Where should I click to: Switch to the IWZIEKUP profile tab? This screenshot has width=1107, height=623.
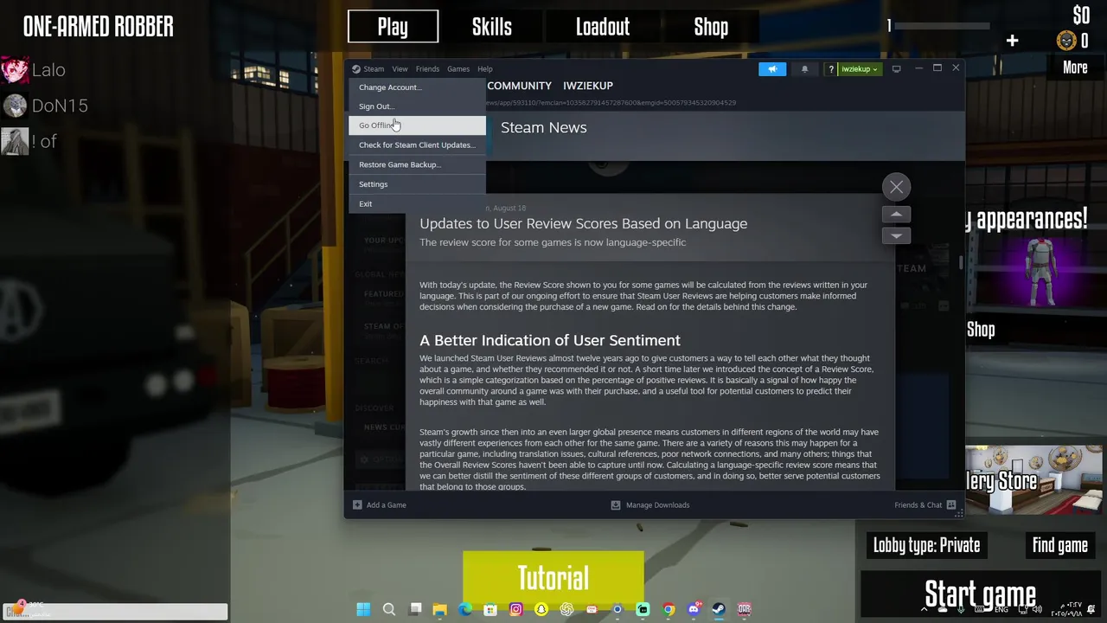pyautogui.click(x=588, y=86)
